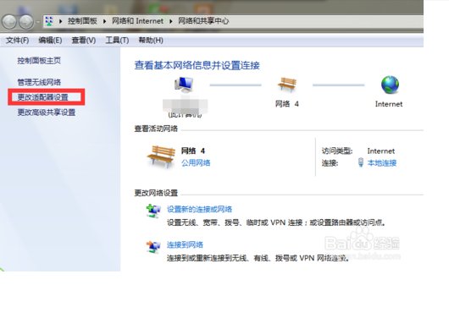This screenshot has width=449, height=318.
Task: Click the set up new connection icon
Action: pos(153,211)
